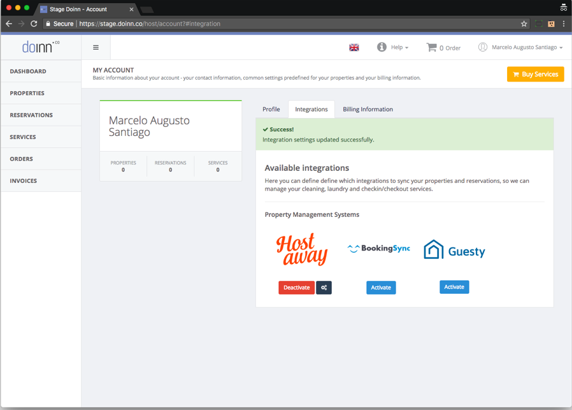Click the incognito icon at top right

[x=564, y=7]
